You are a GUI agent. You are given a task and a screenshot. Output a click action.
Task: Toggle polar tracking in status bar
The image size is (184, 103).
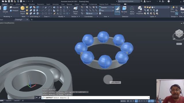[139, 101]
